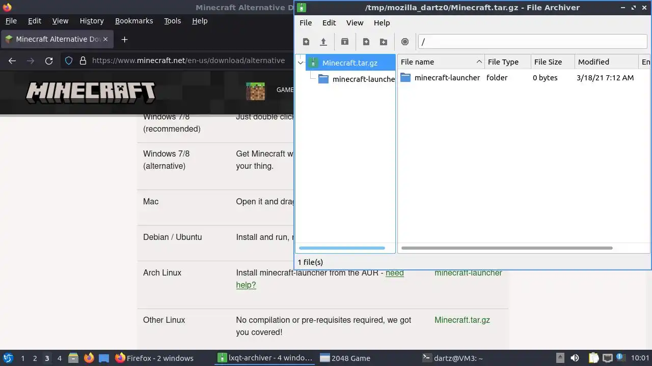Open the LXQt start menu

[x=8, y=358]
